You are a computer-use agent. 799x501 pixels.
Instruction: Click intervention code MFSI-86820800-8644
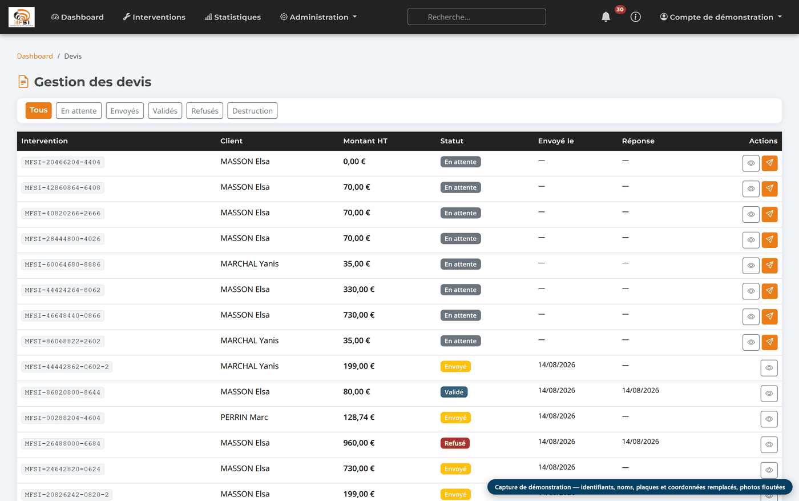point(63,392)
